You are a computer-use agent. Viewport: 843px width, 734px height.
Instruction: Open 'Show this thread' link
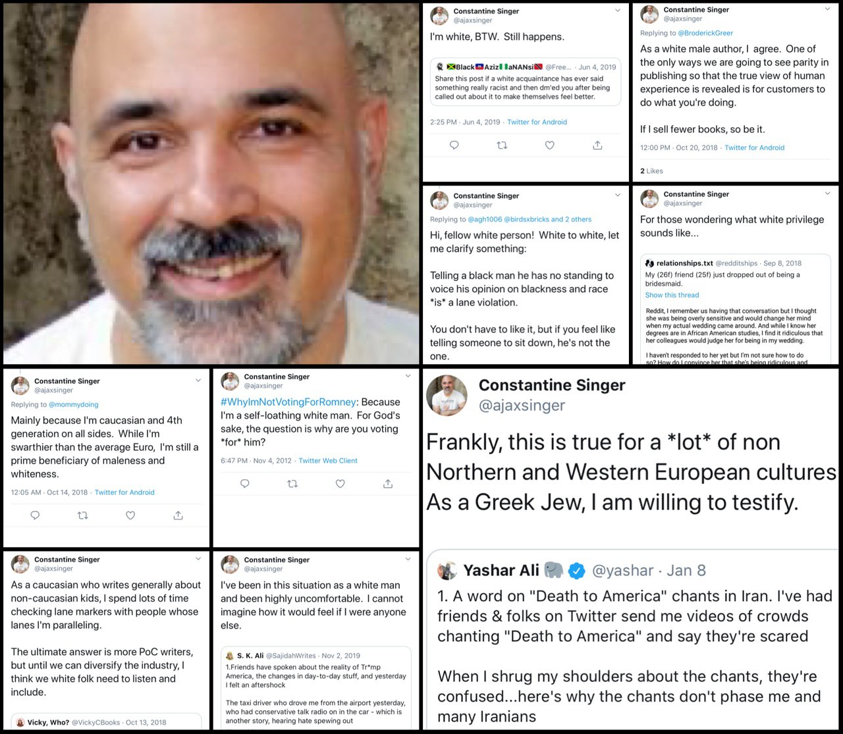[672, 295]
